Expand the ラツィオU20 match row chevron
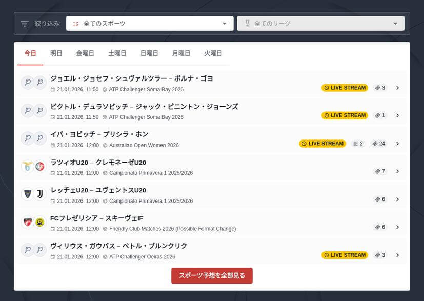The height and width of the screenshot is (301, 424). (397, 171)
